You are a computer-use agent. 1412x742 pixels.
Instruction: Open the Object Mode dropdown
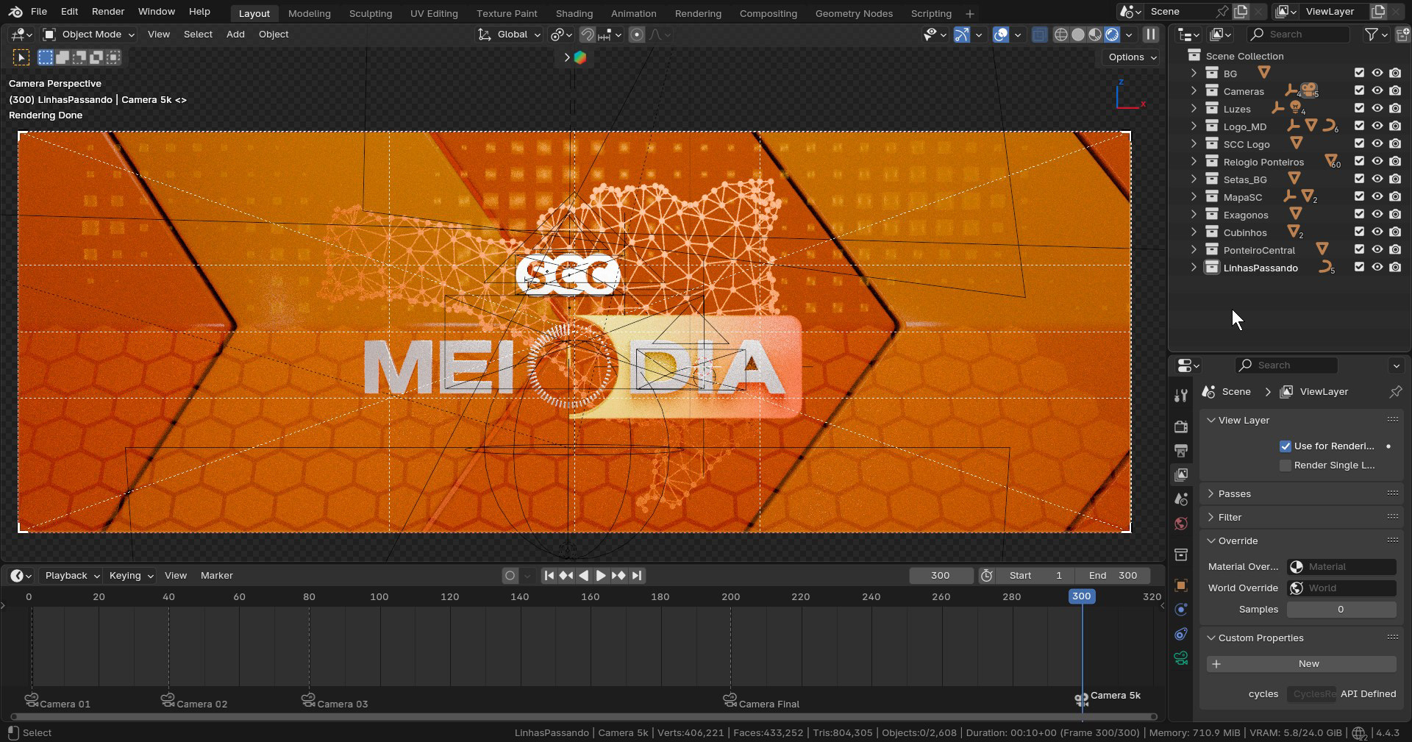point(89,35)
